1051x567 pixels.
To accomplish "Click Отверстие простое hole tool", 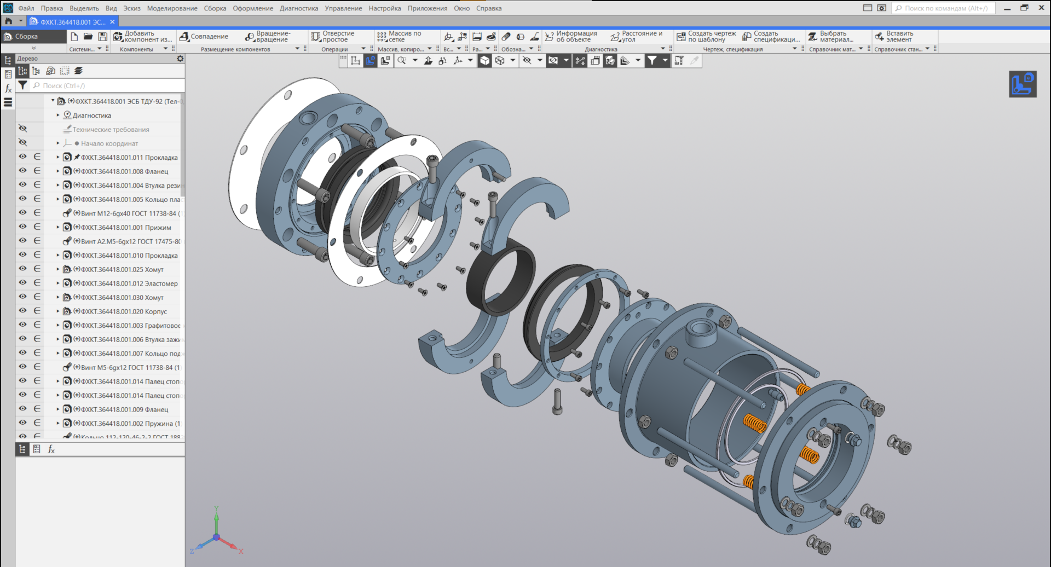I will (x=333, y=37).
